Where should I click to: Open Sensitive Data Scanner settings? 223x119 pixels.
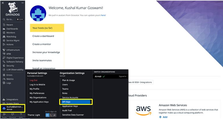tap(73, 115)
